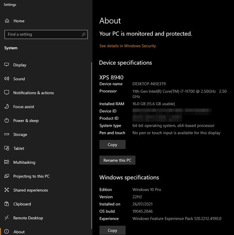
Task: Click the Find a setting search box
Action: pyautogui.click(x=46, y=34)
